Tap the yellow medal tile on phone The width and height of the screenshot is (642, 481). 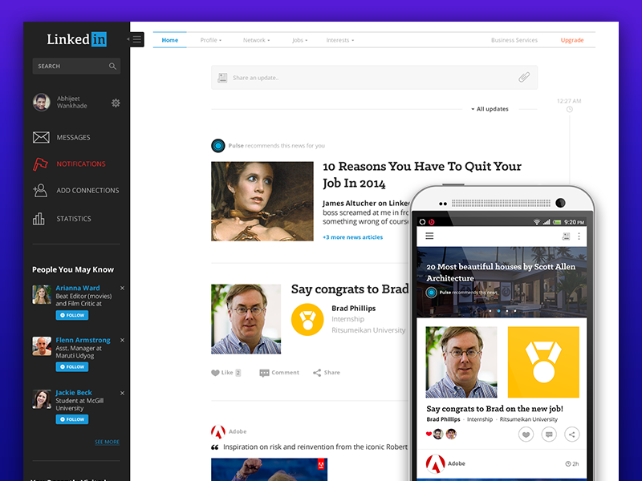point(543,362)
